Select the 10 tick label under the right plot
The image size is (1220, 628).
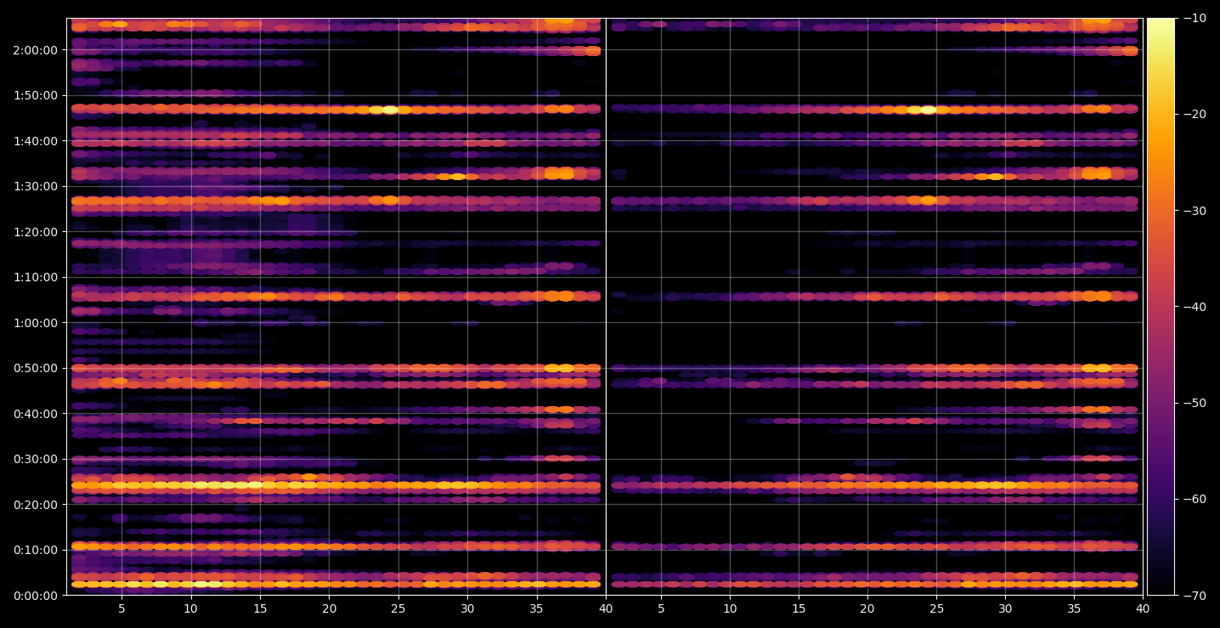click(x=729, y=609)
